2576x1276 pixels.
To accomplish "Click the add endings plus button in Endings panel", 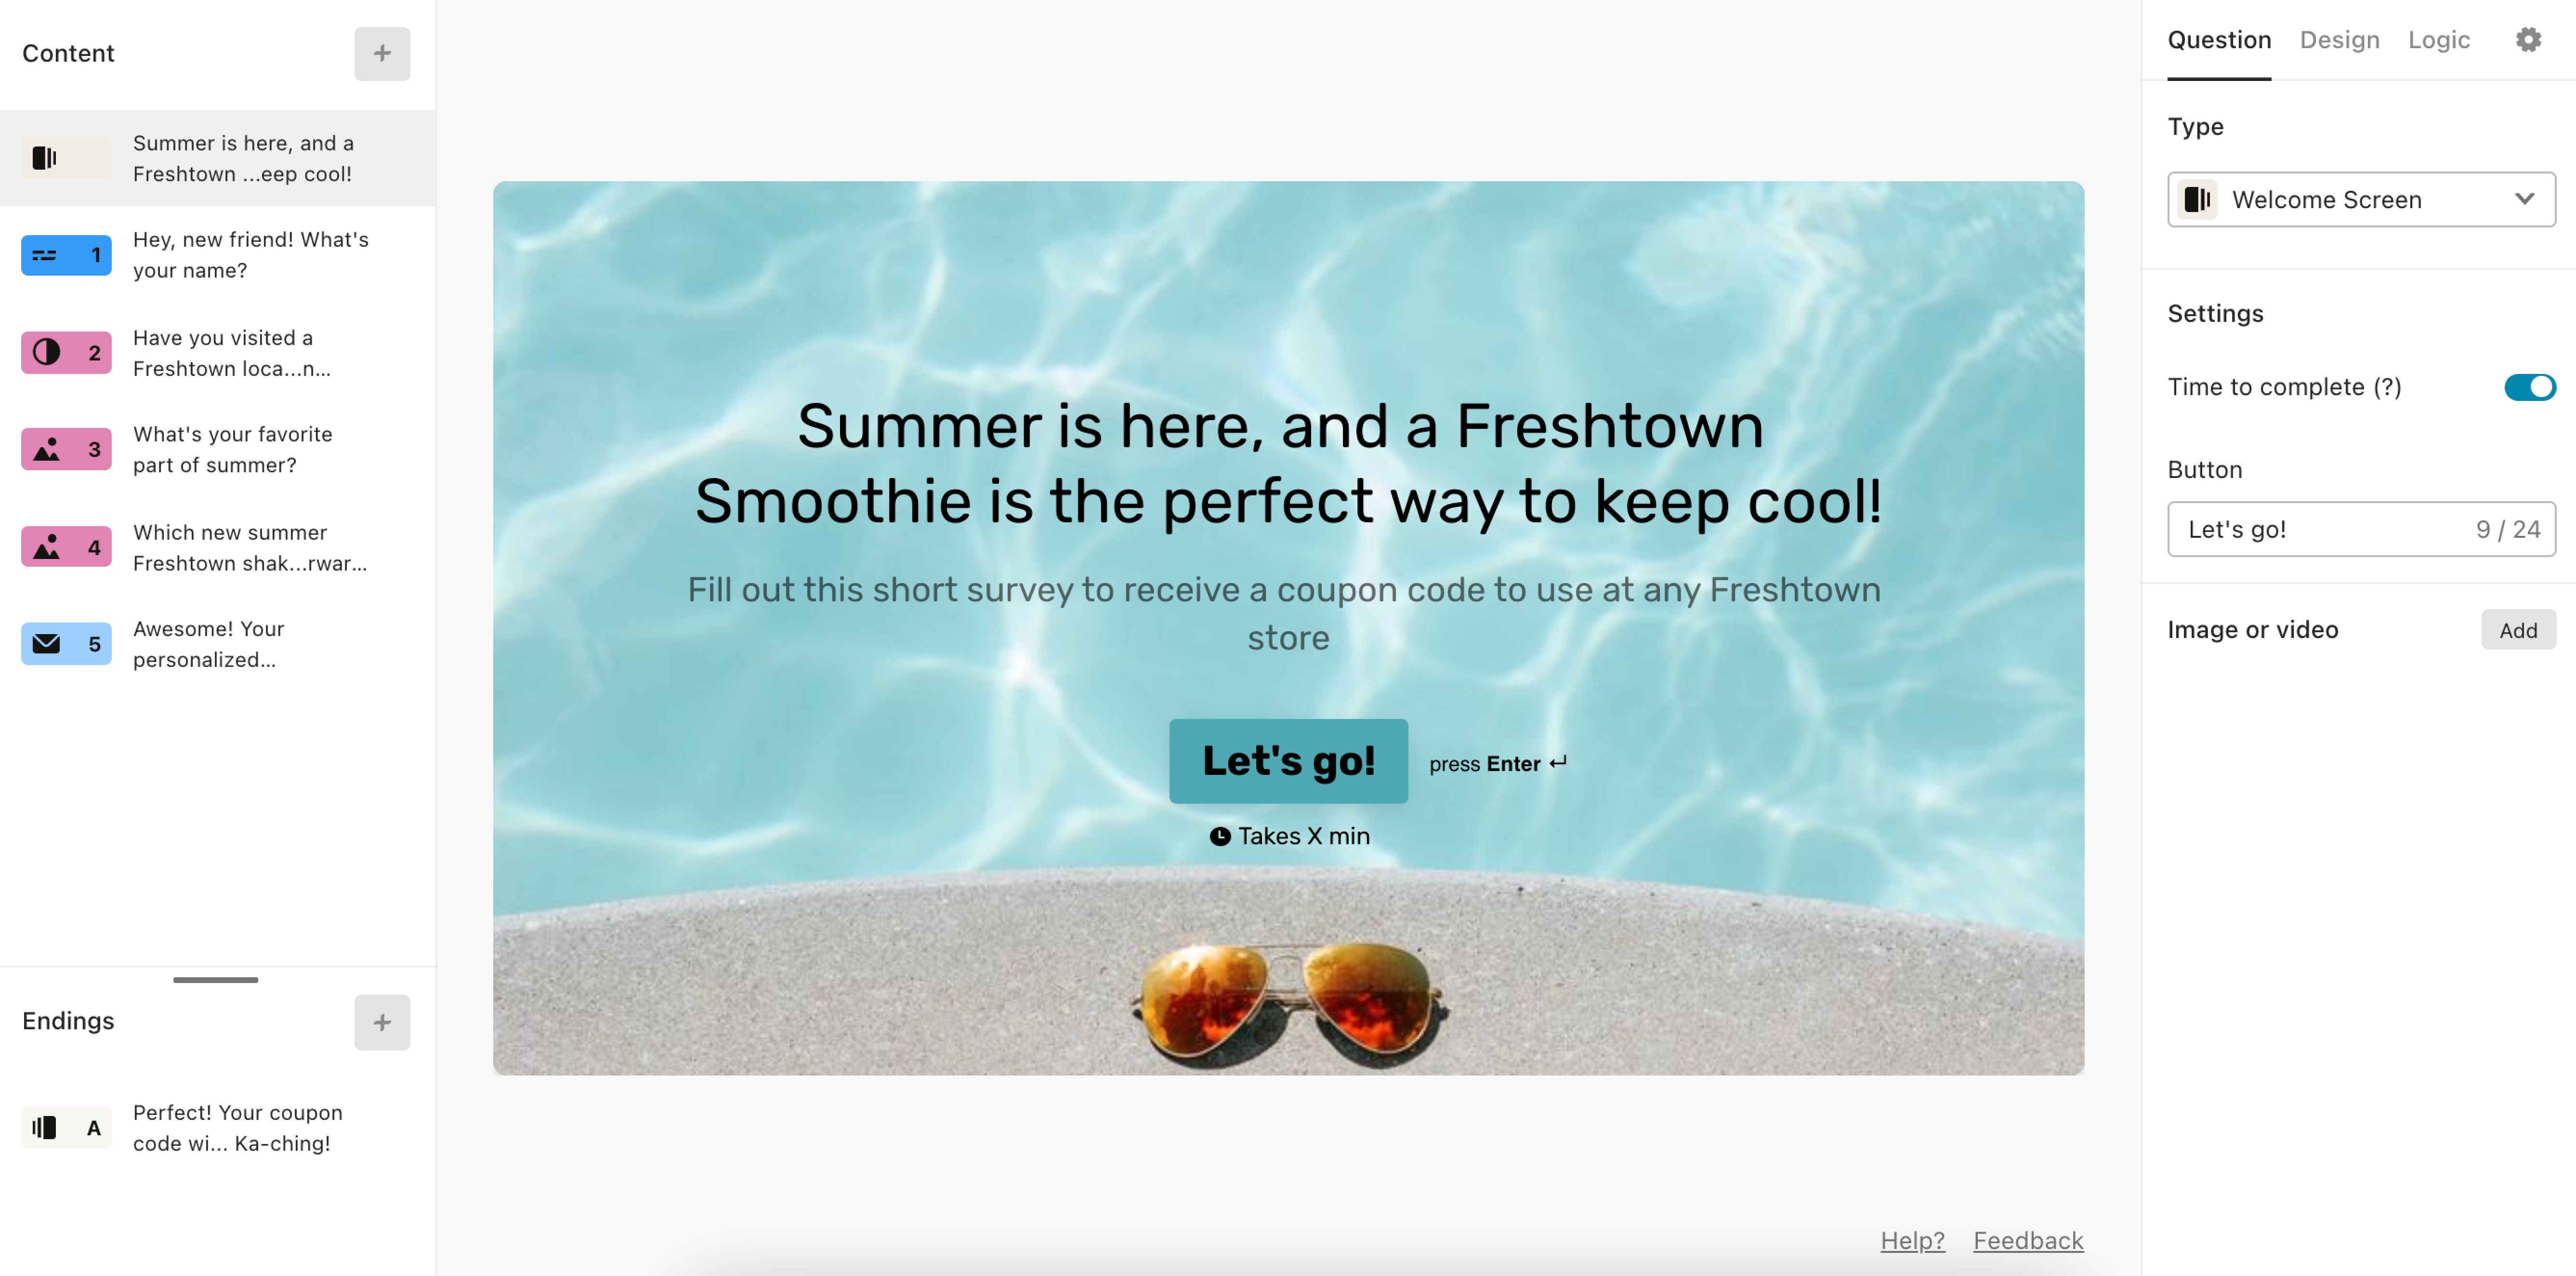I will [381, 1021].
